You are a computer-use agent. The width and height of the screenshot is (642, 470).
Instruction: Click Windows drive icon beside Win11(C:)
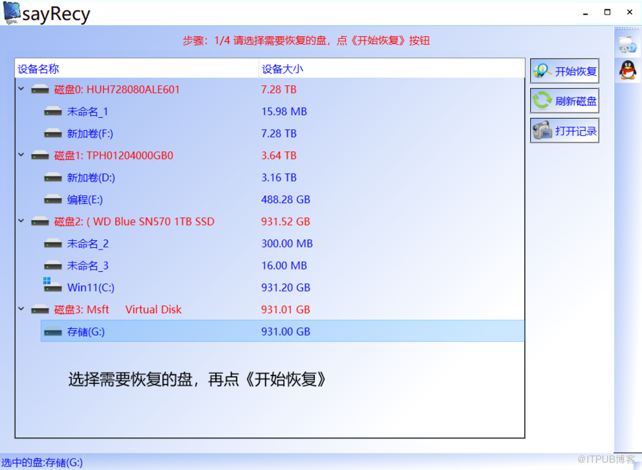pos(53,285)
